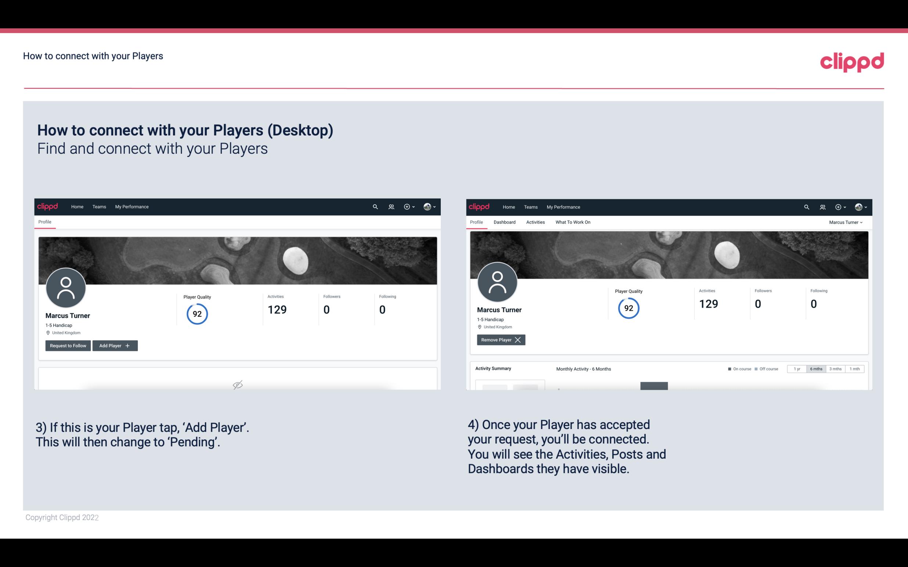
Task: Select the 'Profile' tab on left screen
Action: coord(44,221)
